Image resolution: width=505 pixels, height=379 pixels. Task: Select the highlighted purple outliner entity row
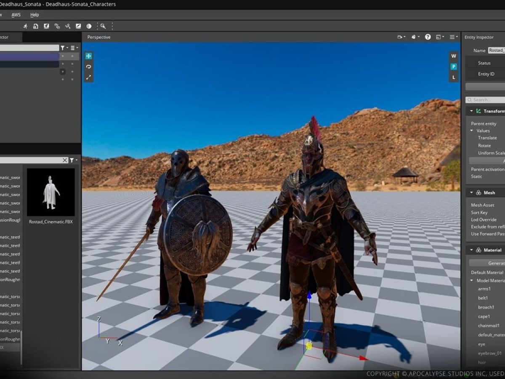[29, 56]
